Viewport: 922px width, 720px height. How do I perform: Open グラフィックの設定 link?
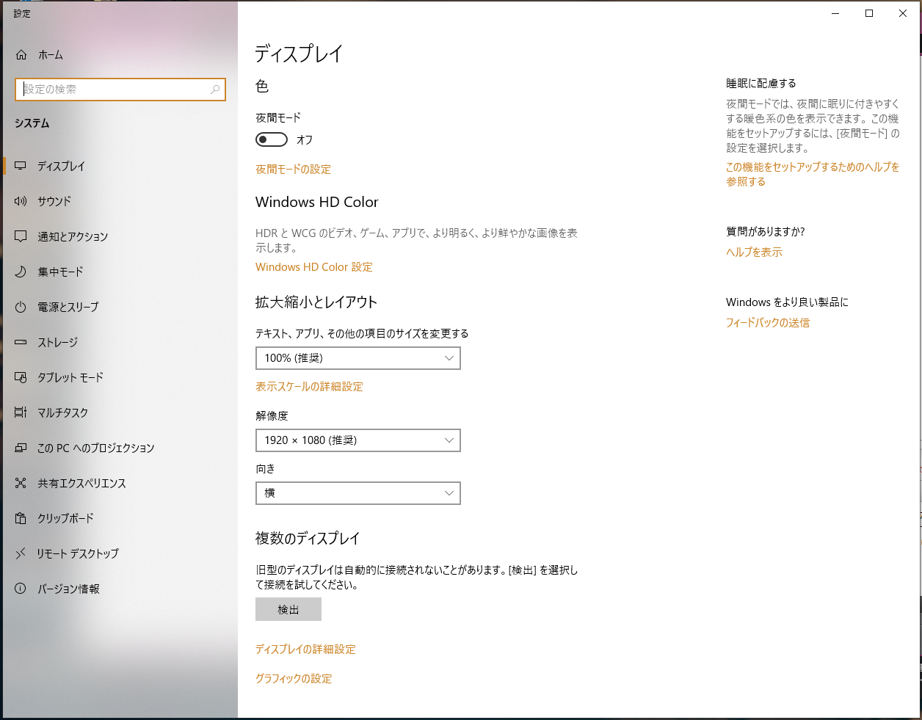click(x=294, y=679)
